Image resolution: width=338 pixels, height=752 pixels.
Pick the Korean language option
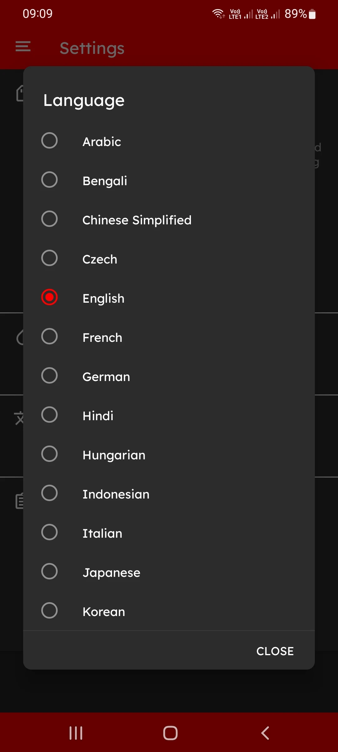[169, 611]
